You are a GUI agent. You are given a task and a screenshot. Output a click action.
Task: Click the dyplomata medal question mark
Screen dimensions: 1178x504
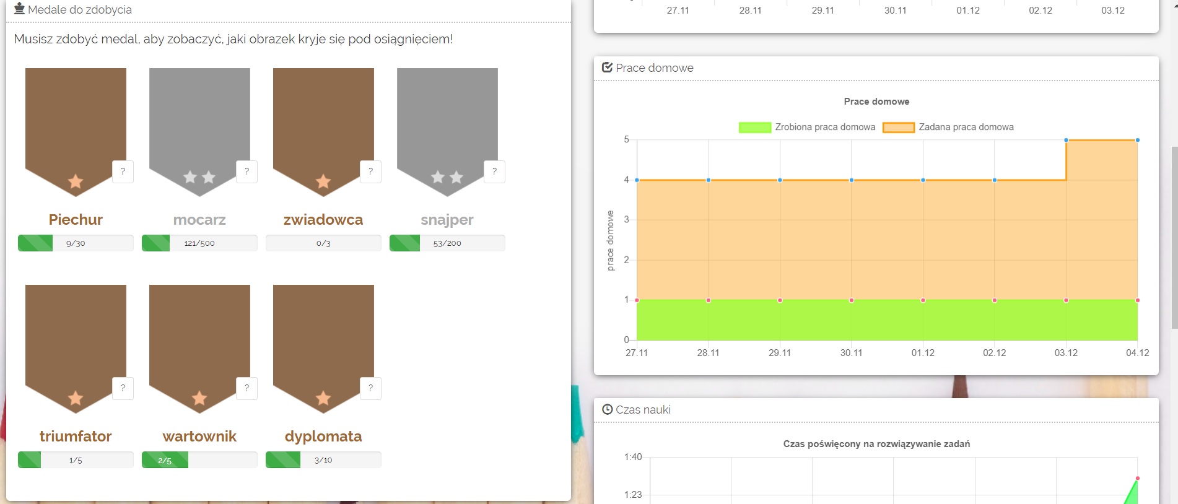tap(370, 388)
